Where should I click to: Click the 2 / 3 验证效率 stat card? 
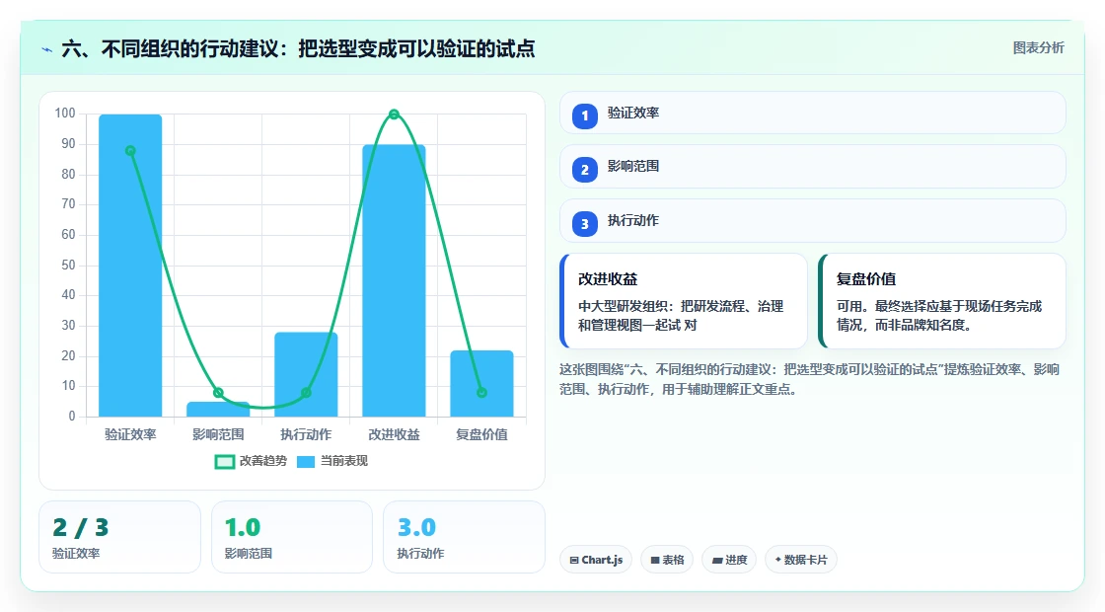click(x=119, y=537)
